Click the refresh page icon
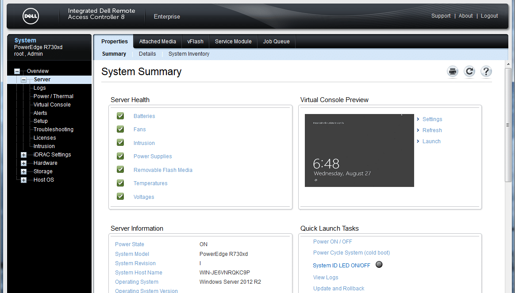The width and height of the screenshot is (515, 293). coord(469,72)
